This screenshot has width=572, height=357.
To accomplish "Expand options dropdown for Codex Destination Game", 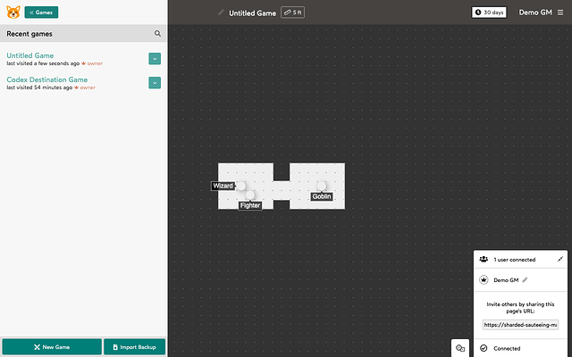I will [155, 83].
